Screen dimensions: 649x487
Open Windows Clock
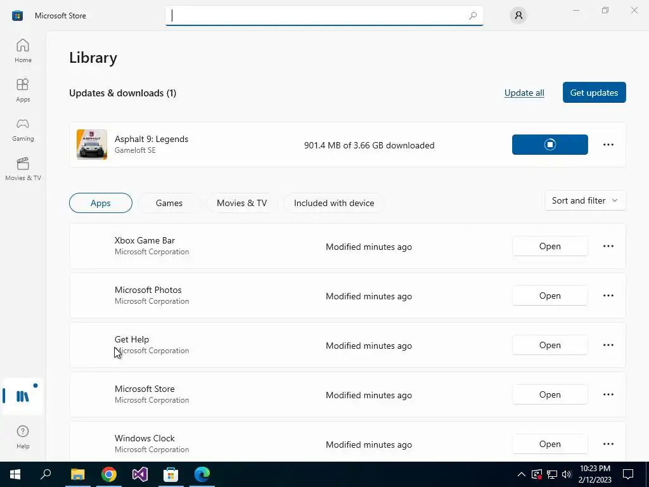coord(549,444)
